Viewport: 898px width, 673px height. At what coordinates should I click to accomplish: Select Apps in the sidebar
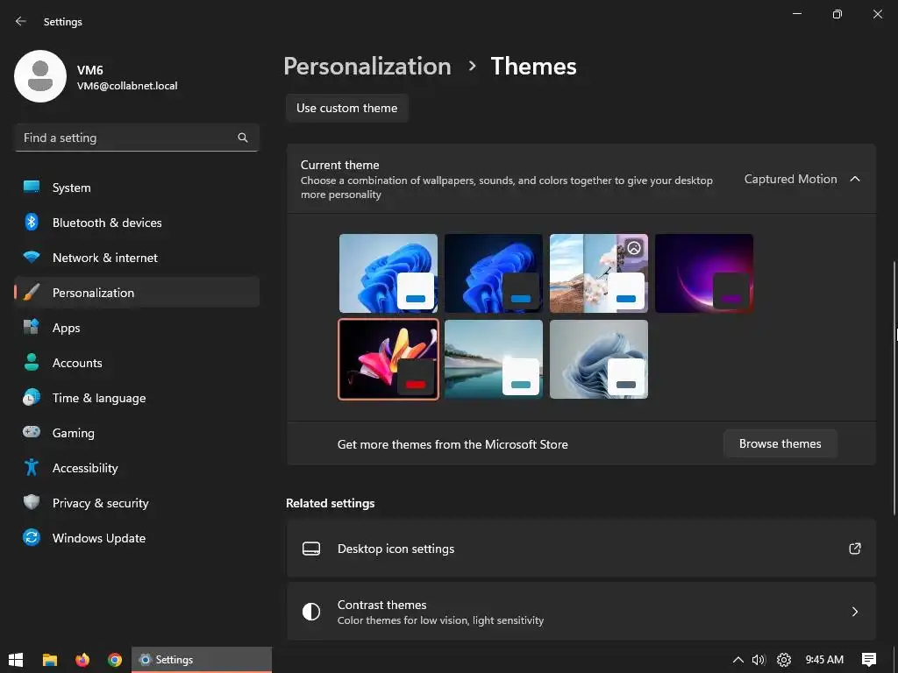[137, 328]
